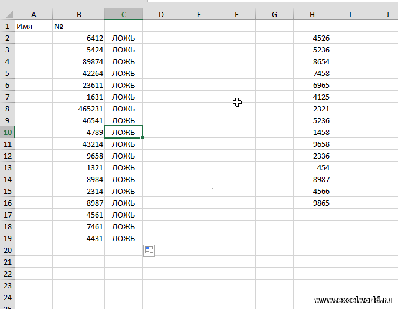
Task: Select column D header
Action: 161,15
